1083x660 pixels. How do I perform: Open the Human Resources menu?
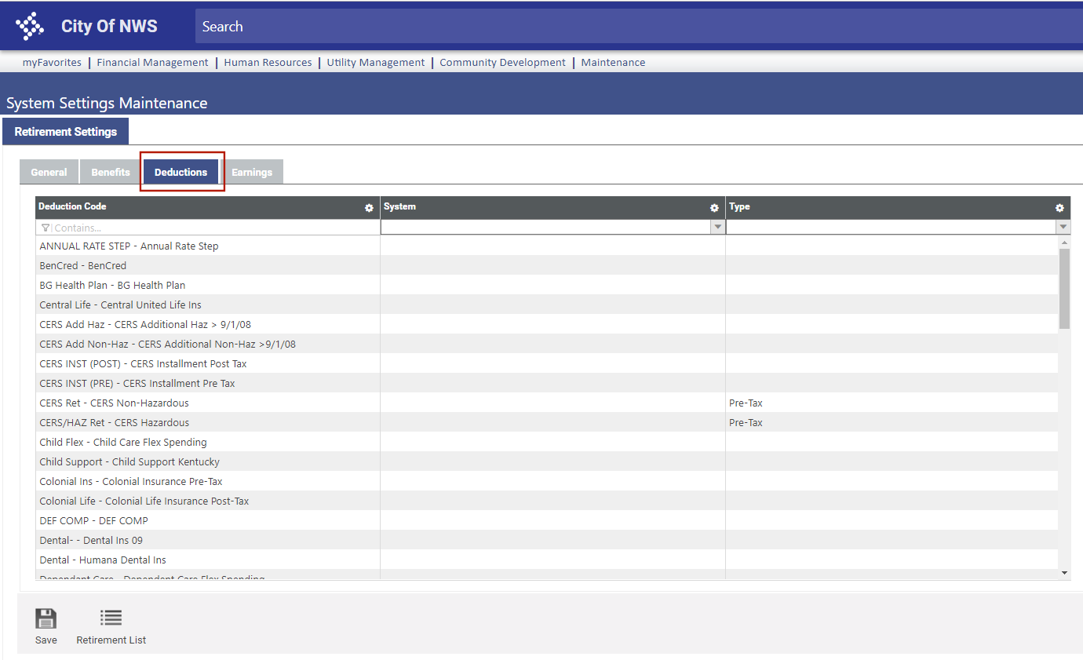click(268, 63)
